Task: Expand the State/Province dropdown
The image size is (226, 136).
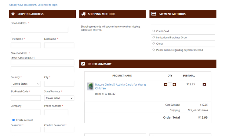Action: pyautogui.click(x=59, y=98)
